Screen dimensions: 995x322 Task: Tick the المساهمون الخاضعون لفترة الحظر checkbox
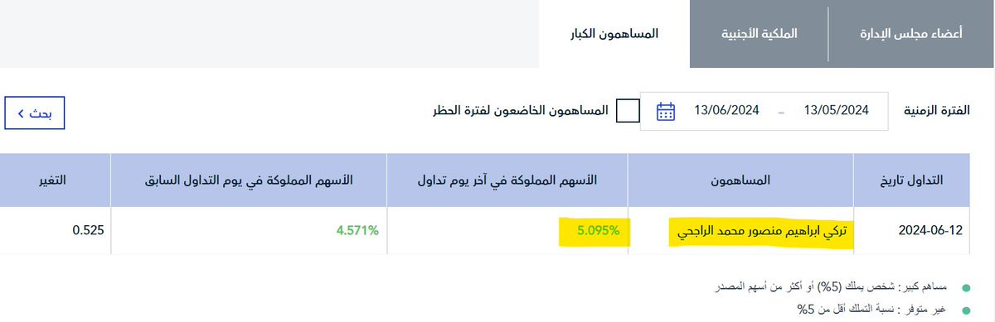629,111
